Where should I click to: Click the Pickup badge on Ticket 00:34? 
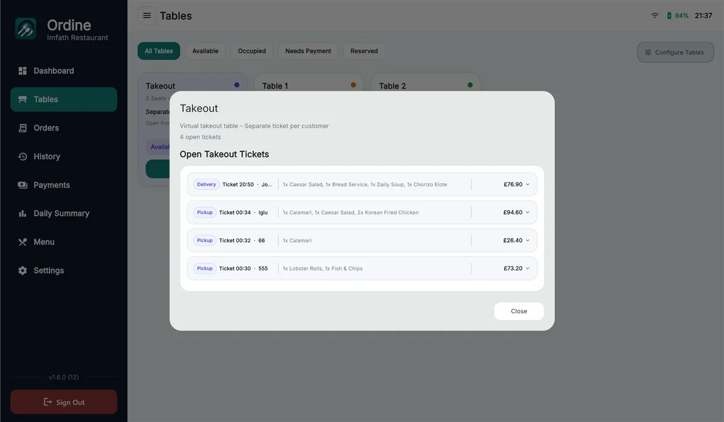point(205,213)
